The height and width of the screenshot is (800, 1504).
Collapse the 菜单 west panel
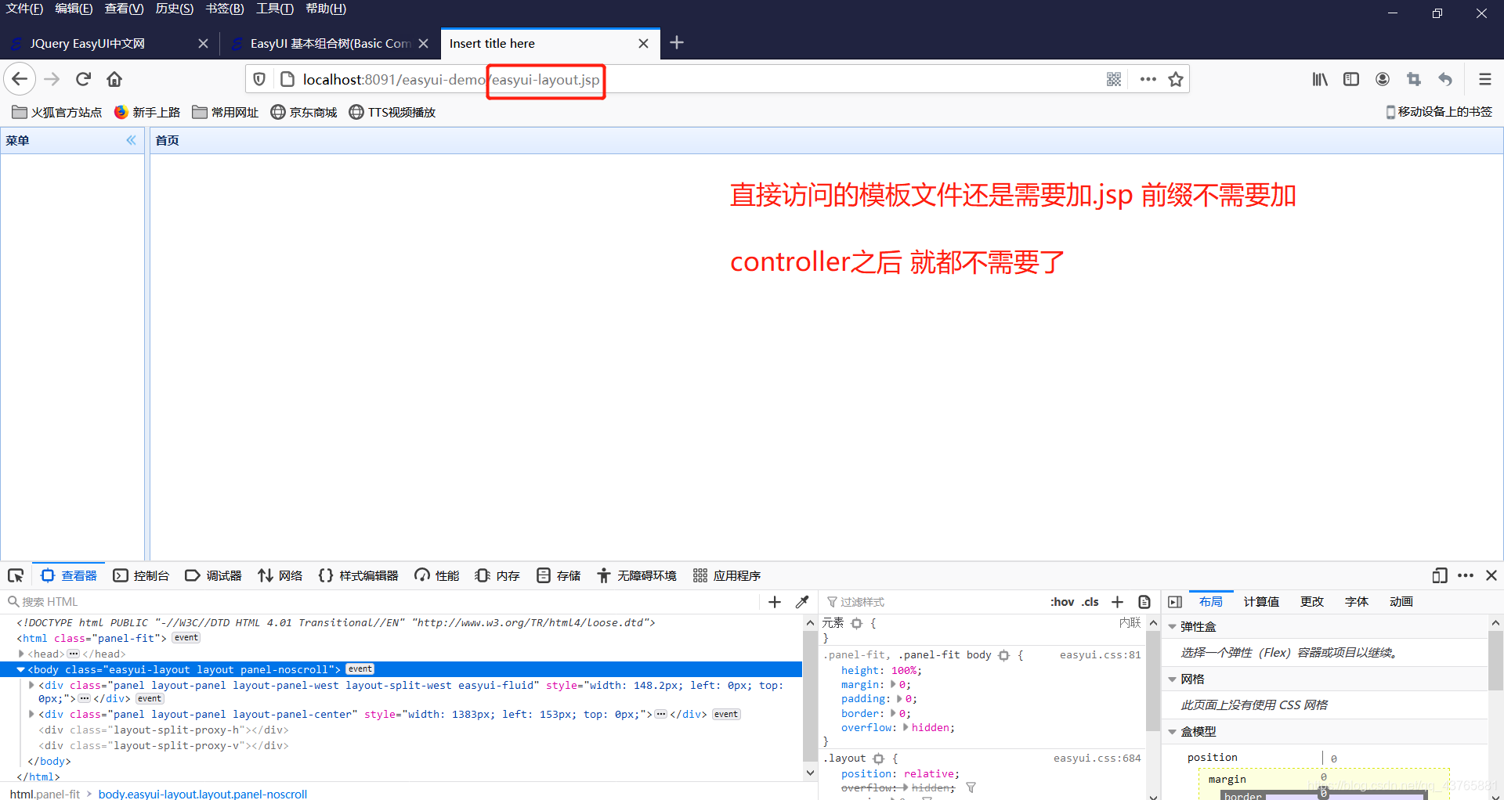131,141
